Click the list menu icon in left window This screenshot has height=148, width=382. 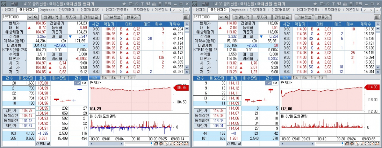(159, 4)
